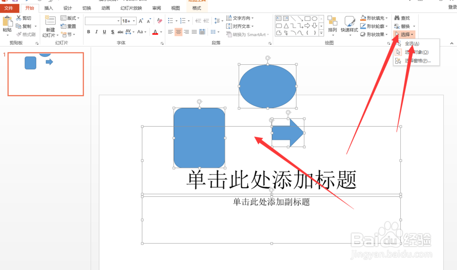Click the New Slide (新建幻灯片) icon
Screen dimensions: 457x270
coord(50,21)
